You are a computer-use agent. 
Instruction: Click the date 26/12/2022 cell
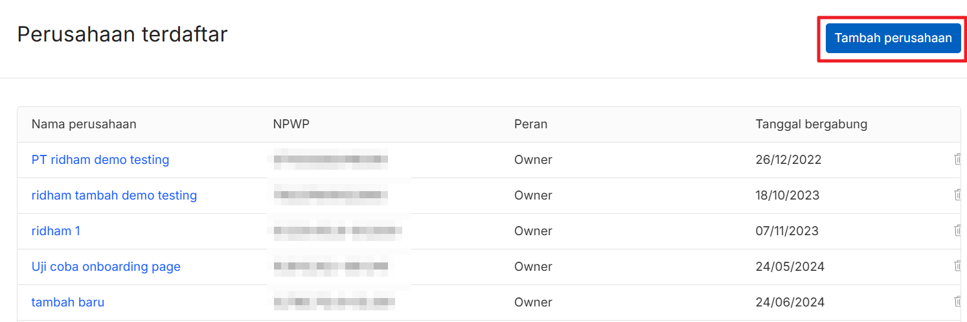pyautogui.click(x=788, y=159)
